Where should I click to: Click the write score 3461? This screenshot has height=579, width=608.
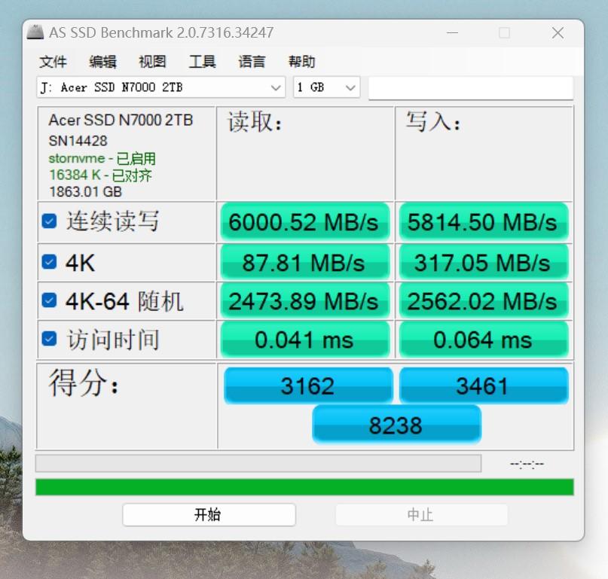[x=484, y=385]
